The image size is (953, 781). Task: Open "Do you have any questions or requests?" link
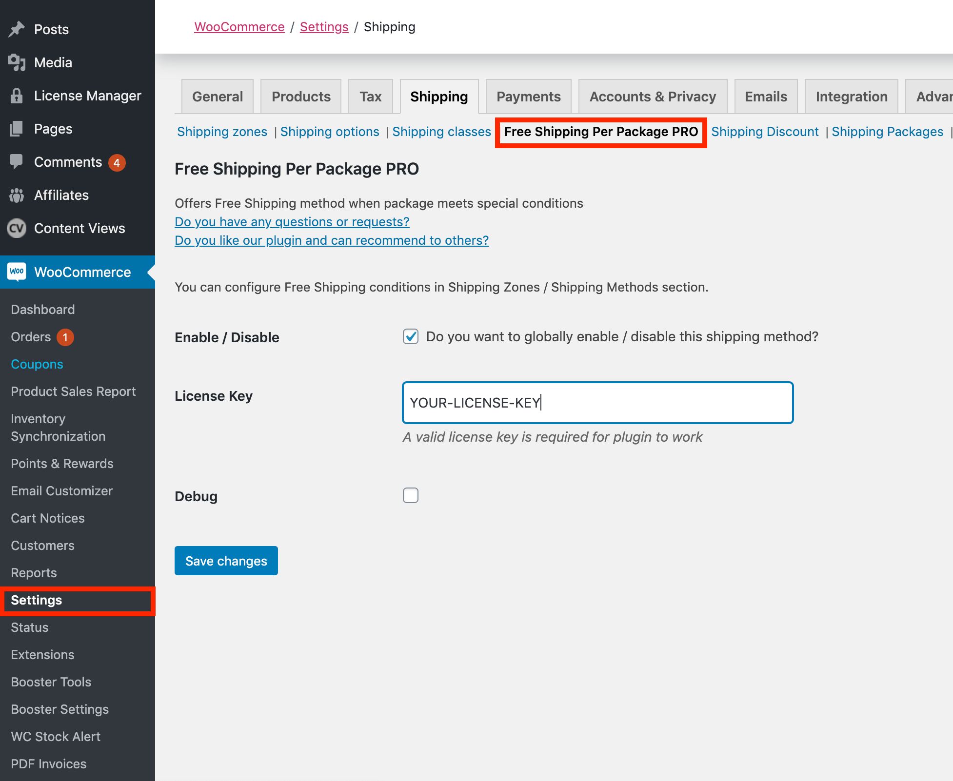tap(292, 222)
